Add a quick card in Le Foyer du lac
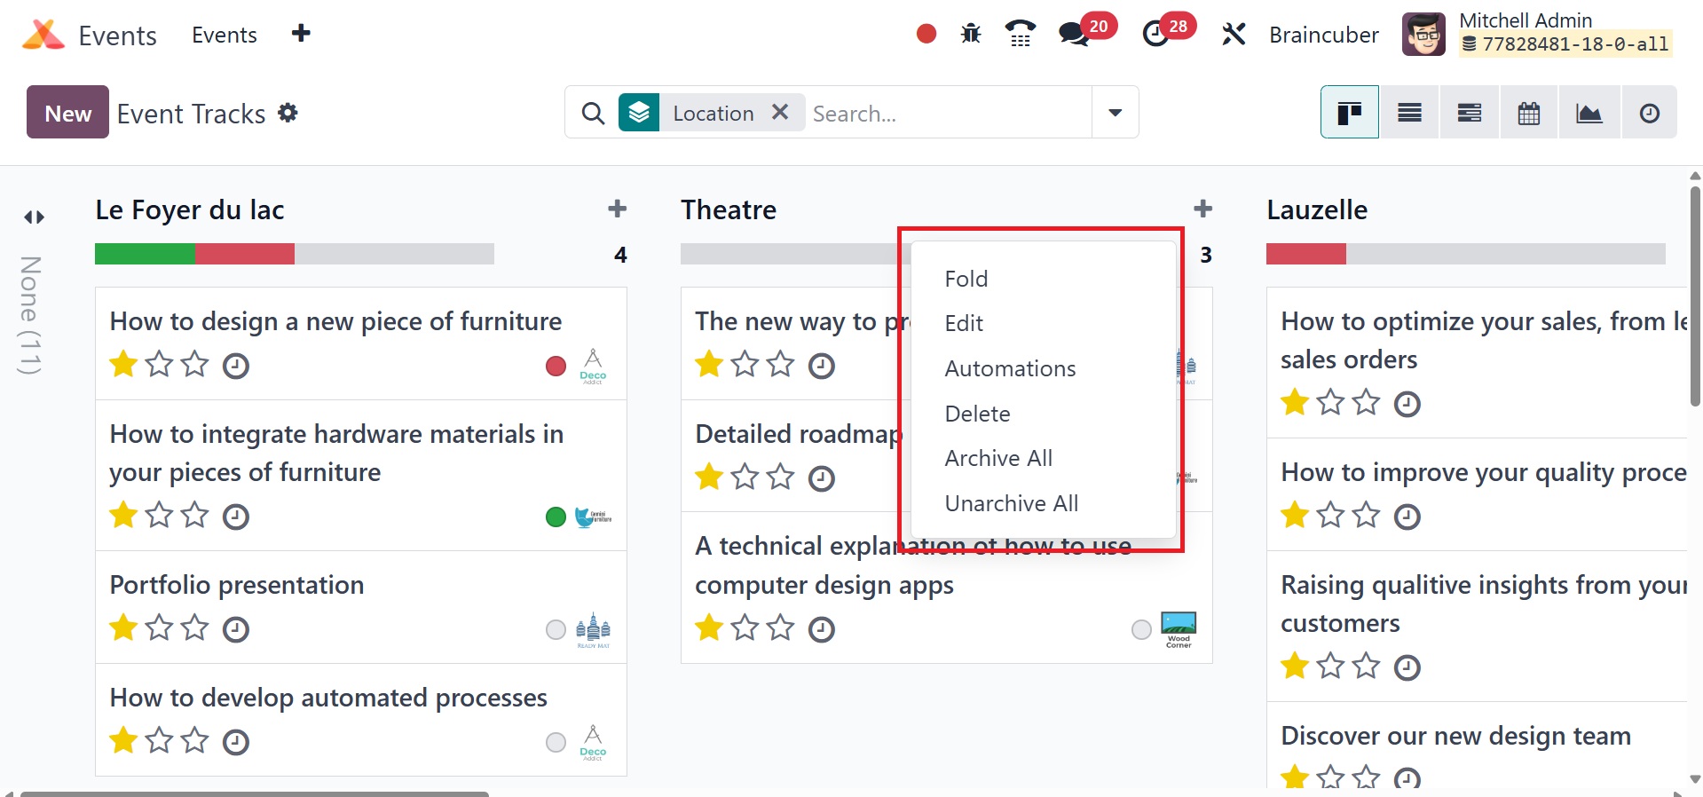1703x797 pixels. click(x=617, y=209)
